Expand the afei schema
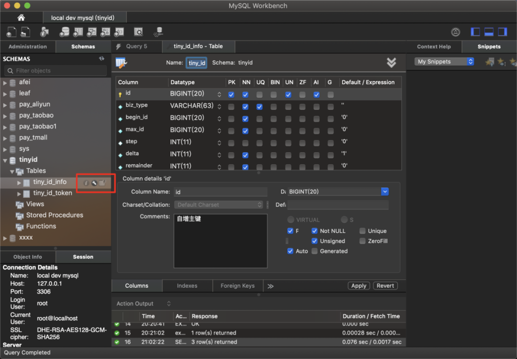Screen dimensions: 517x359 (5, 83)
